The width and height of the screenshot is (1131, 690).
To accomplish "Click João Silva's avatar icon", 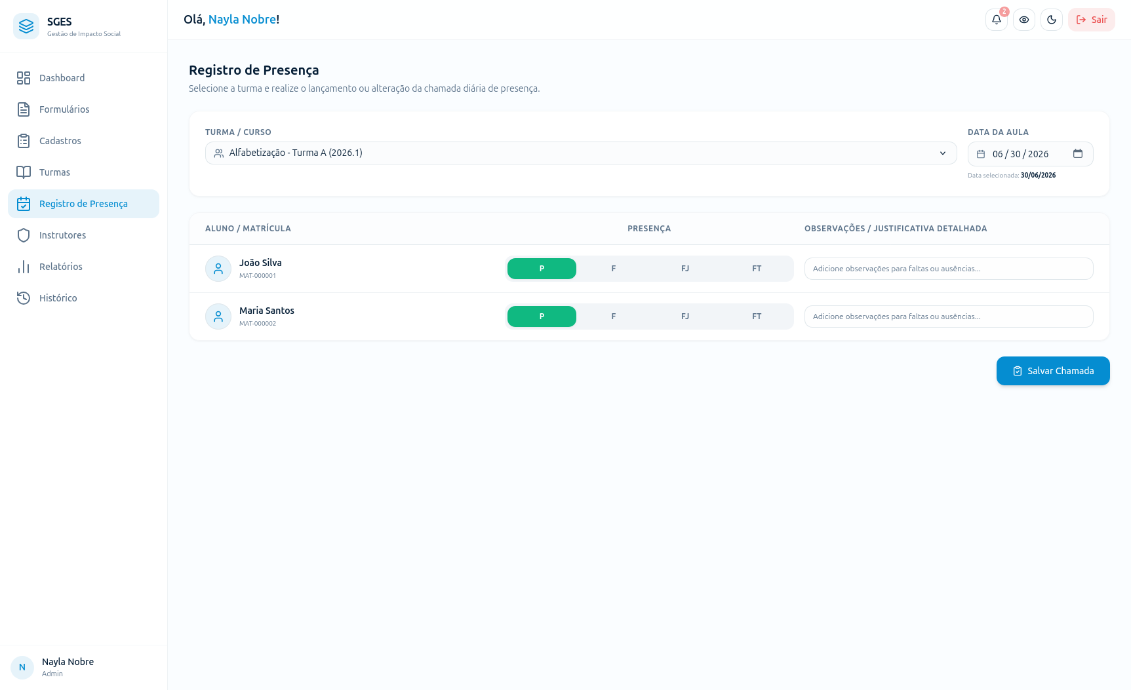I will click(x=218, y=269).
